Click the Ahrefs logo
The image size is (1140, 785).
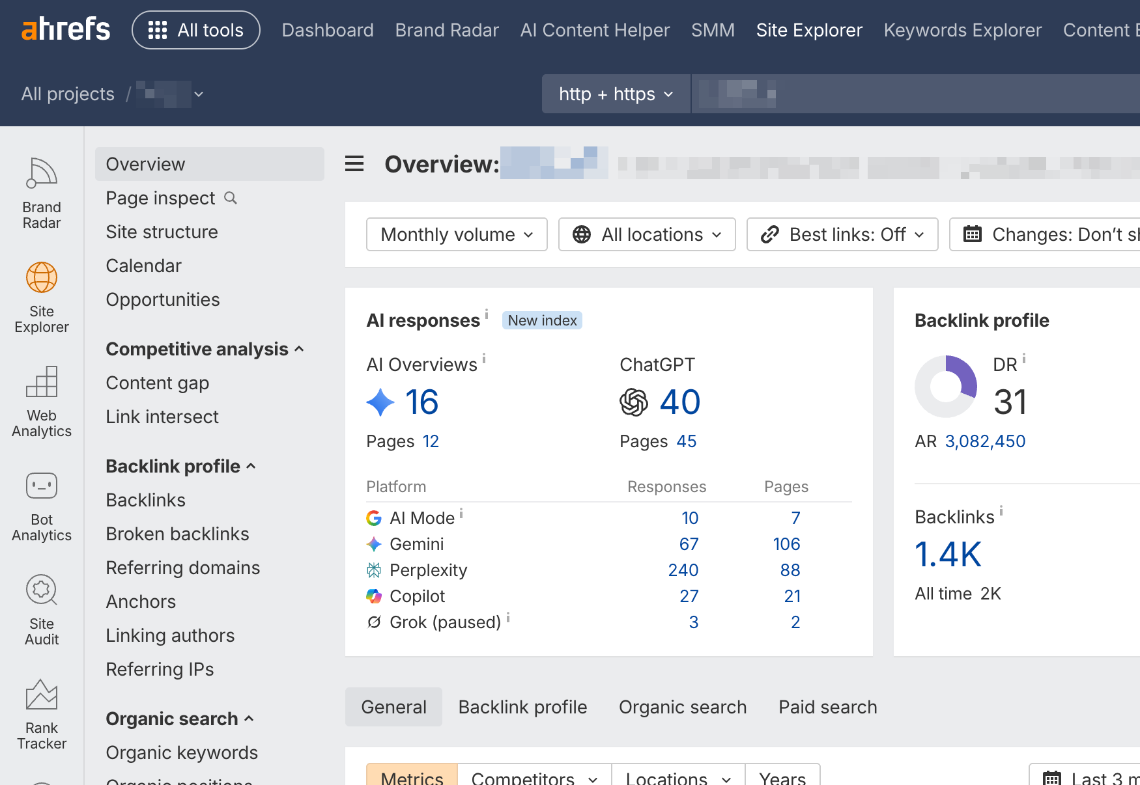tap(66, 29)
